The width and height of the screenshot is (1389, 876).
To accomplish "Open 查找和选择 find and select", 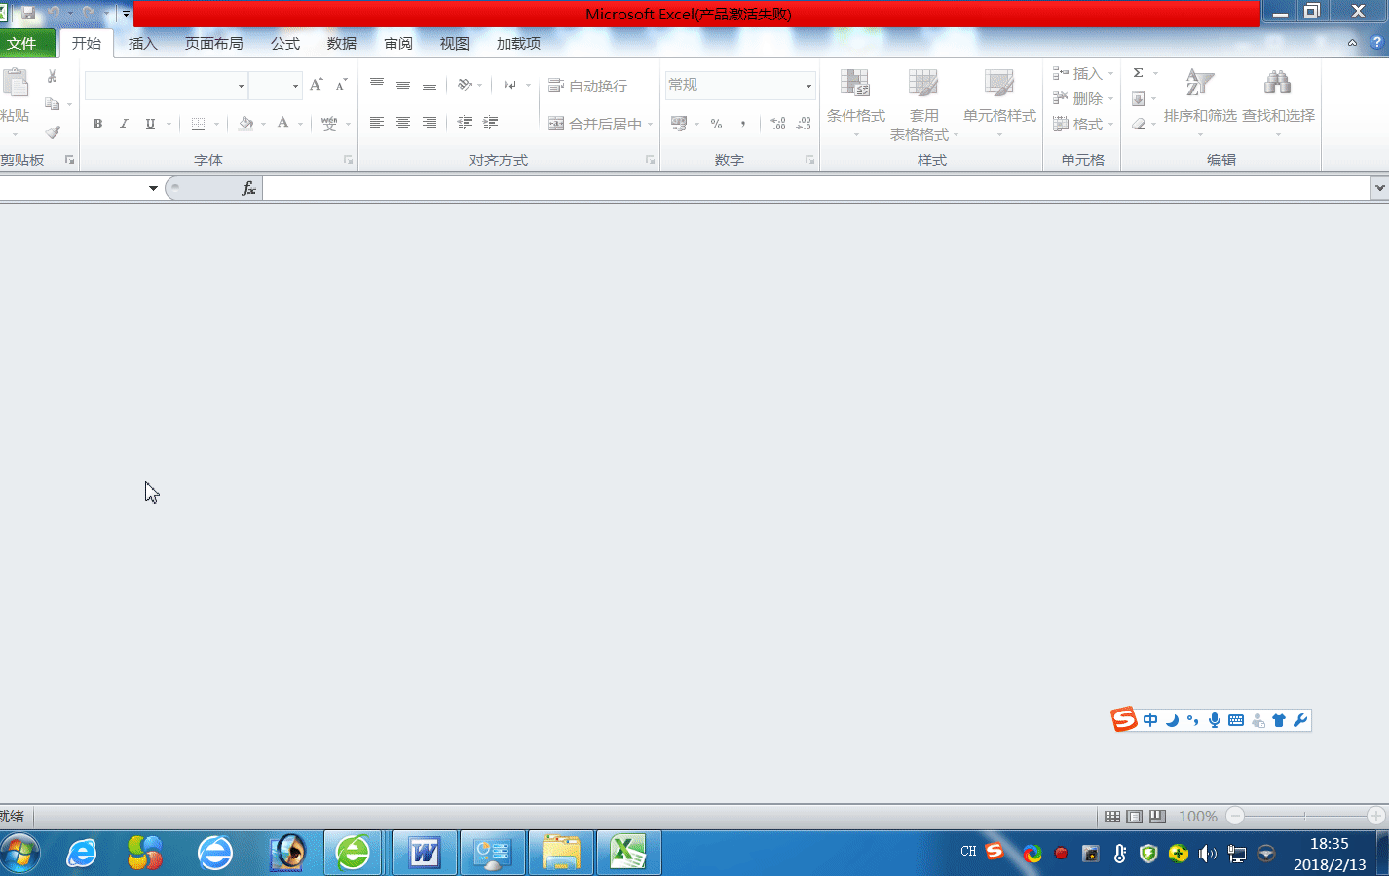I will click(x=1278, y=103).
